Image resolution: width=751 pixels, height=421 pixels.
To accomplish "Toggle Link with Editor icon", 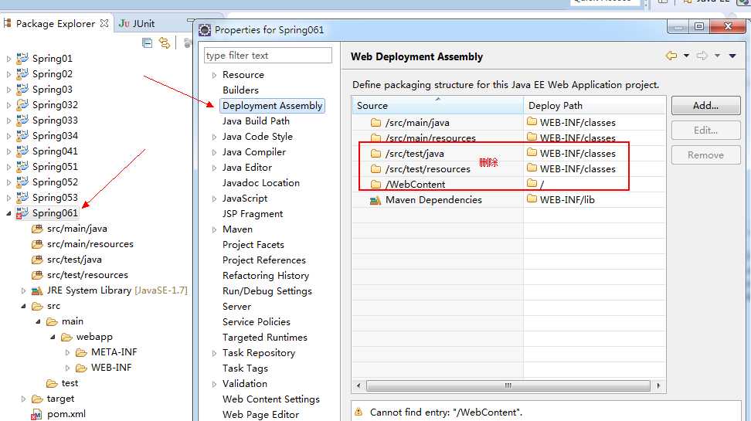I will click(x=165, y=43).
